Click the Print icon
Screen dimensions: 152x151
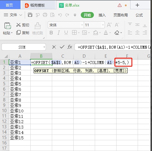(x=45, y=15)
